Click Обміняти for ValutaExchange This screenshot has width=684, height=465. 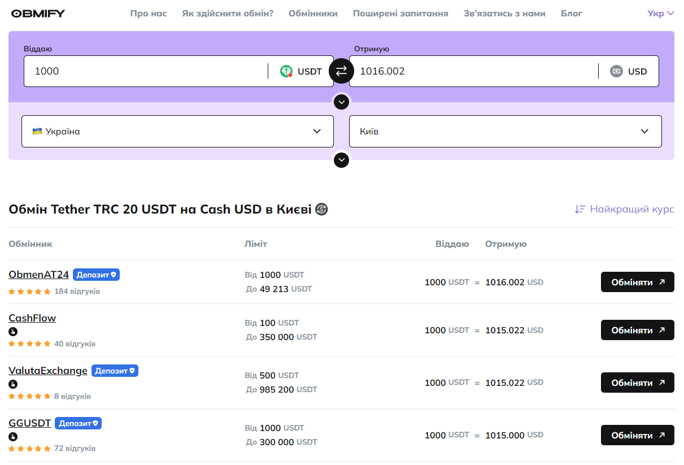coord(638,383)
